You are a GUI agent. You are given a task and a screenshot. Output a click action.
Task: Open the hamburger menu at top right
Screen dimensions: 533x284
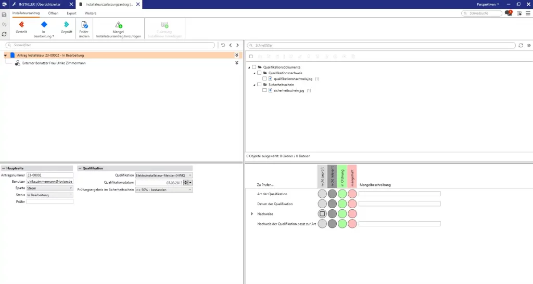528,13
